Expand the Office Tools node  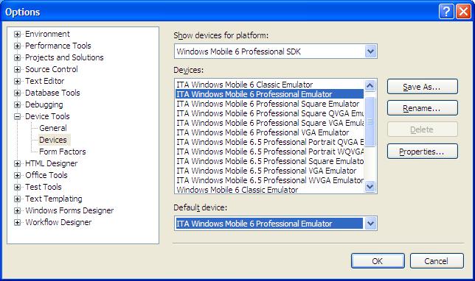point(17,176)
